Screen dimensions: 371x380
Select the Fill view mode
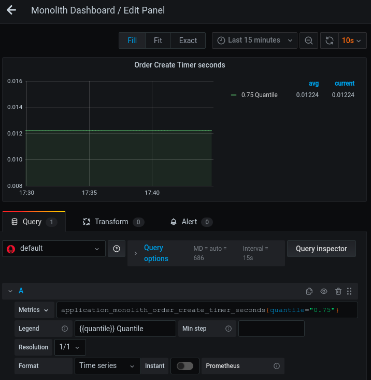pos(132,40)
